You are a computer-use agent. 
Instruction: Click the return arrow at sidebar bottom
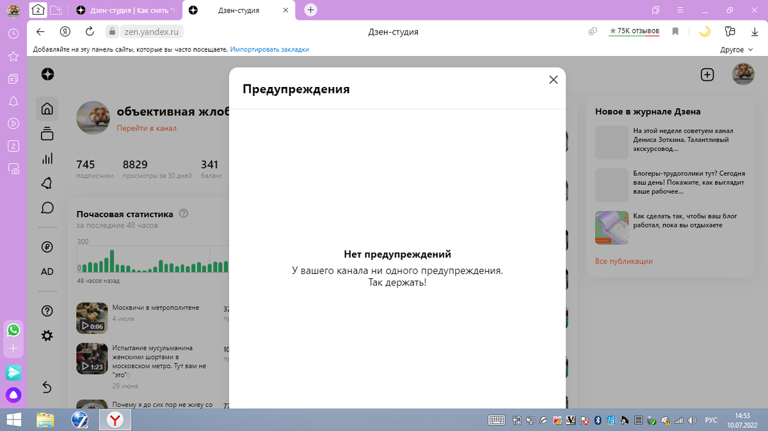tap(47, 387)
